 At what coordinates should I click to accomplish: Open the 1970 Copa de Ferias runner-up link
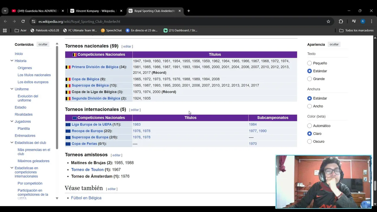click(253, 144)
